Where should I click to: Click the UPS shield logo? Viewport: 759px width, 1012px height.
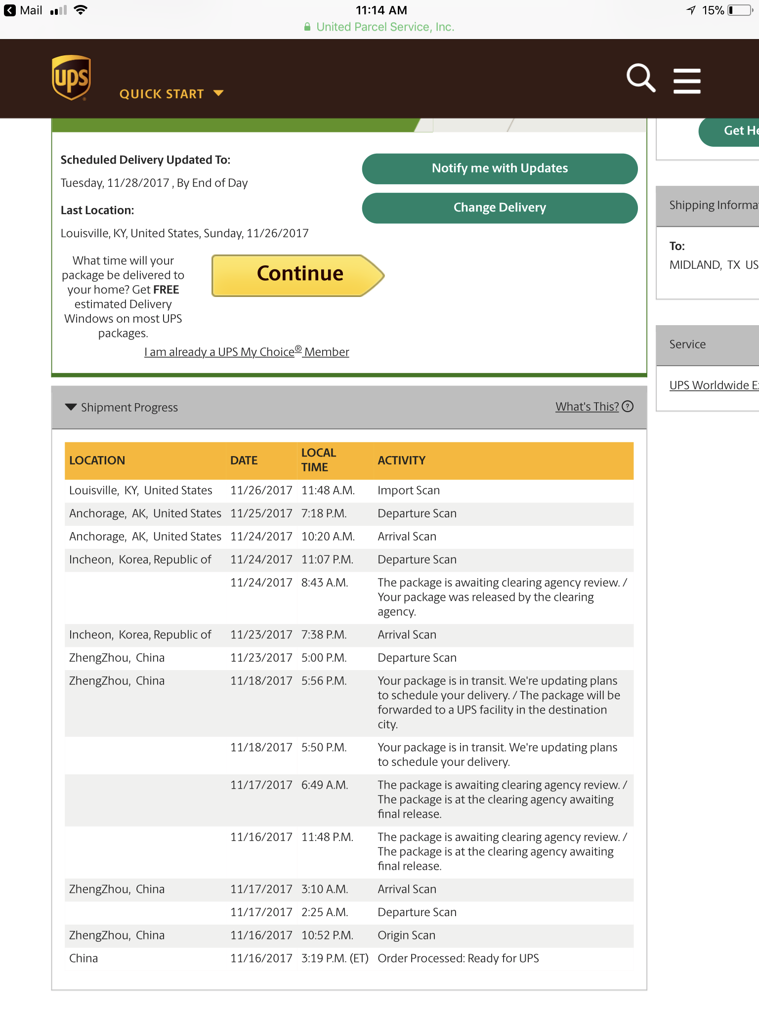(72, 78)
